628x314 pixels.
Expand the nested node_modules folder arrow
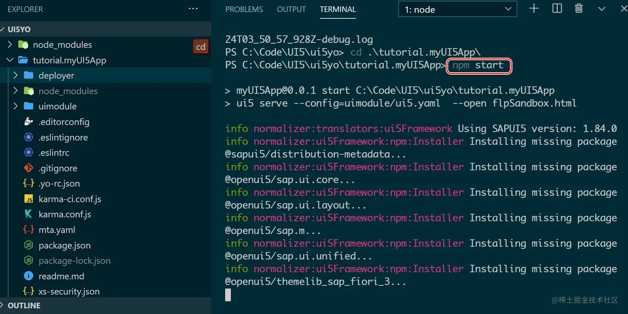click(15, 91)
